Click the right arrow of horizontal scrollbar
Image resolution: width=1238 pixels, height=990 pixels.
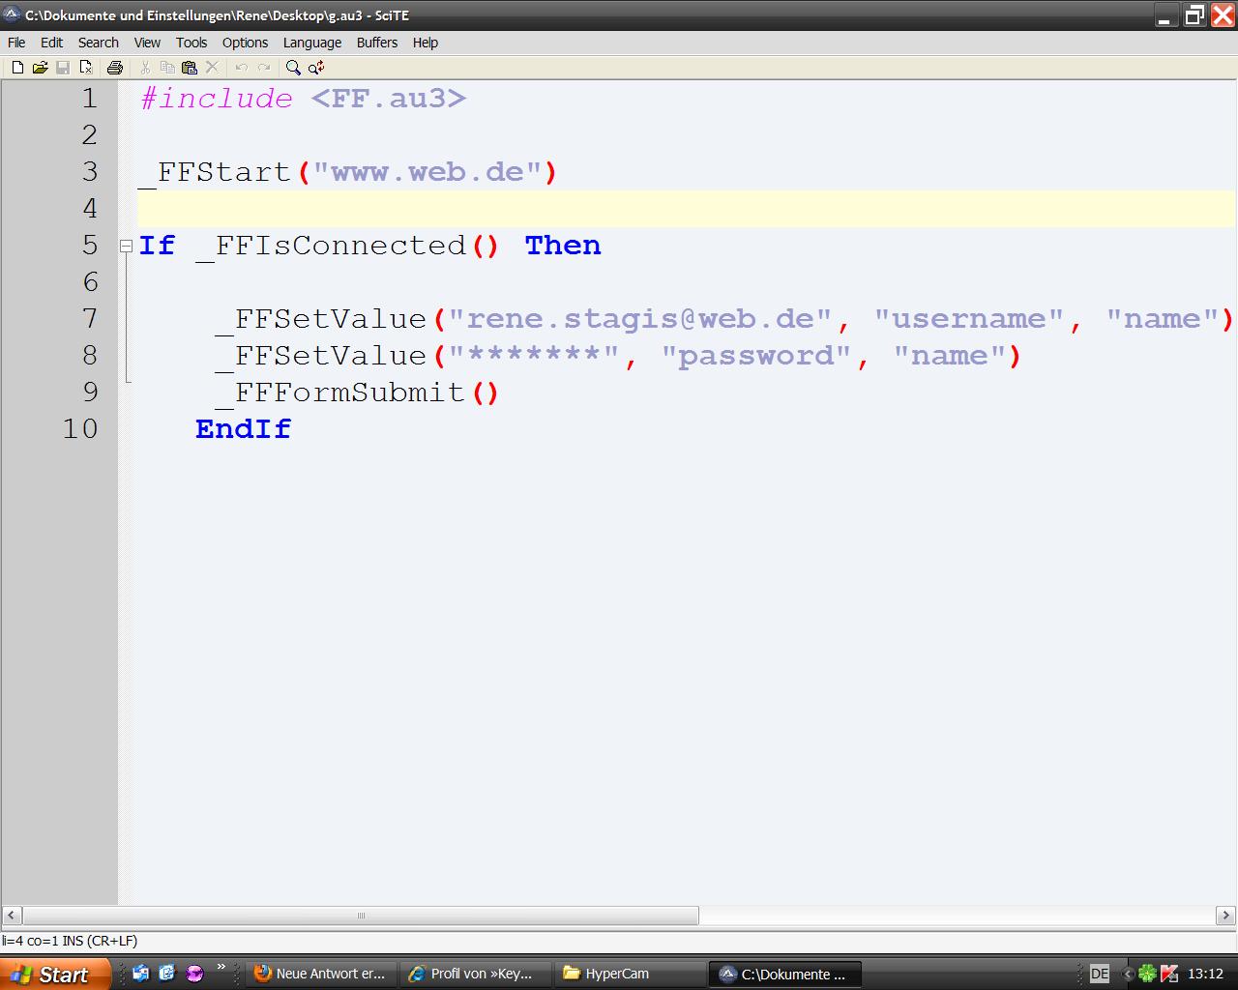tap(1225, 915)
